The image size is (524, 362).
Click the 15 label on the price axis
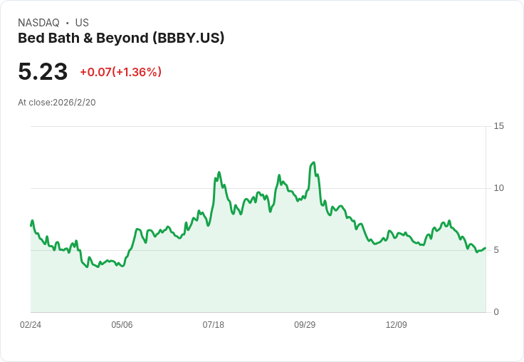click(x=498, y=126)
